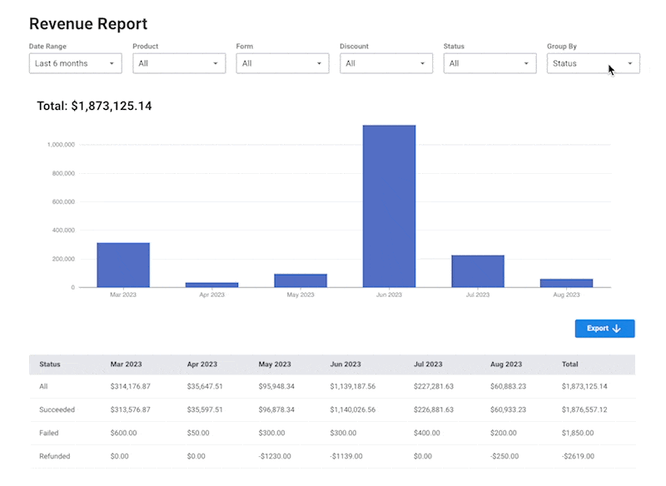
Task: Click the Jun 2023 chart bar
Action: [x=389, y=206]
